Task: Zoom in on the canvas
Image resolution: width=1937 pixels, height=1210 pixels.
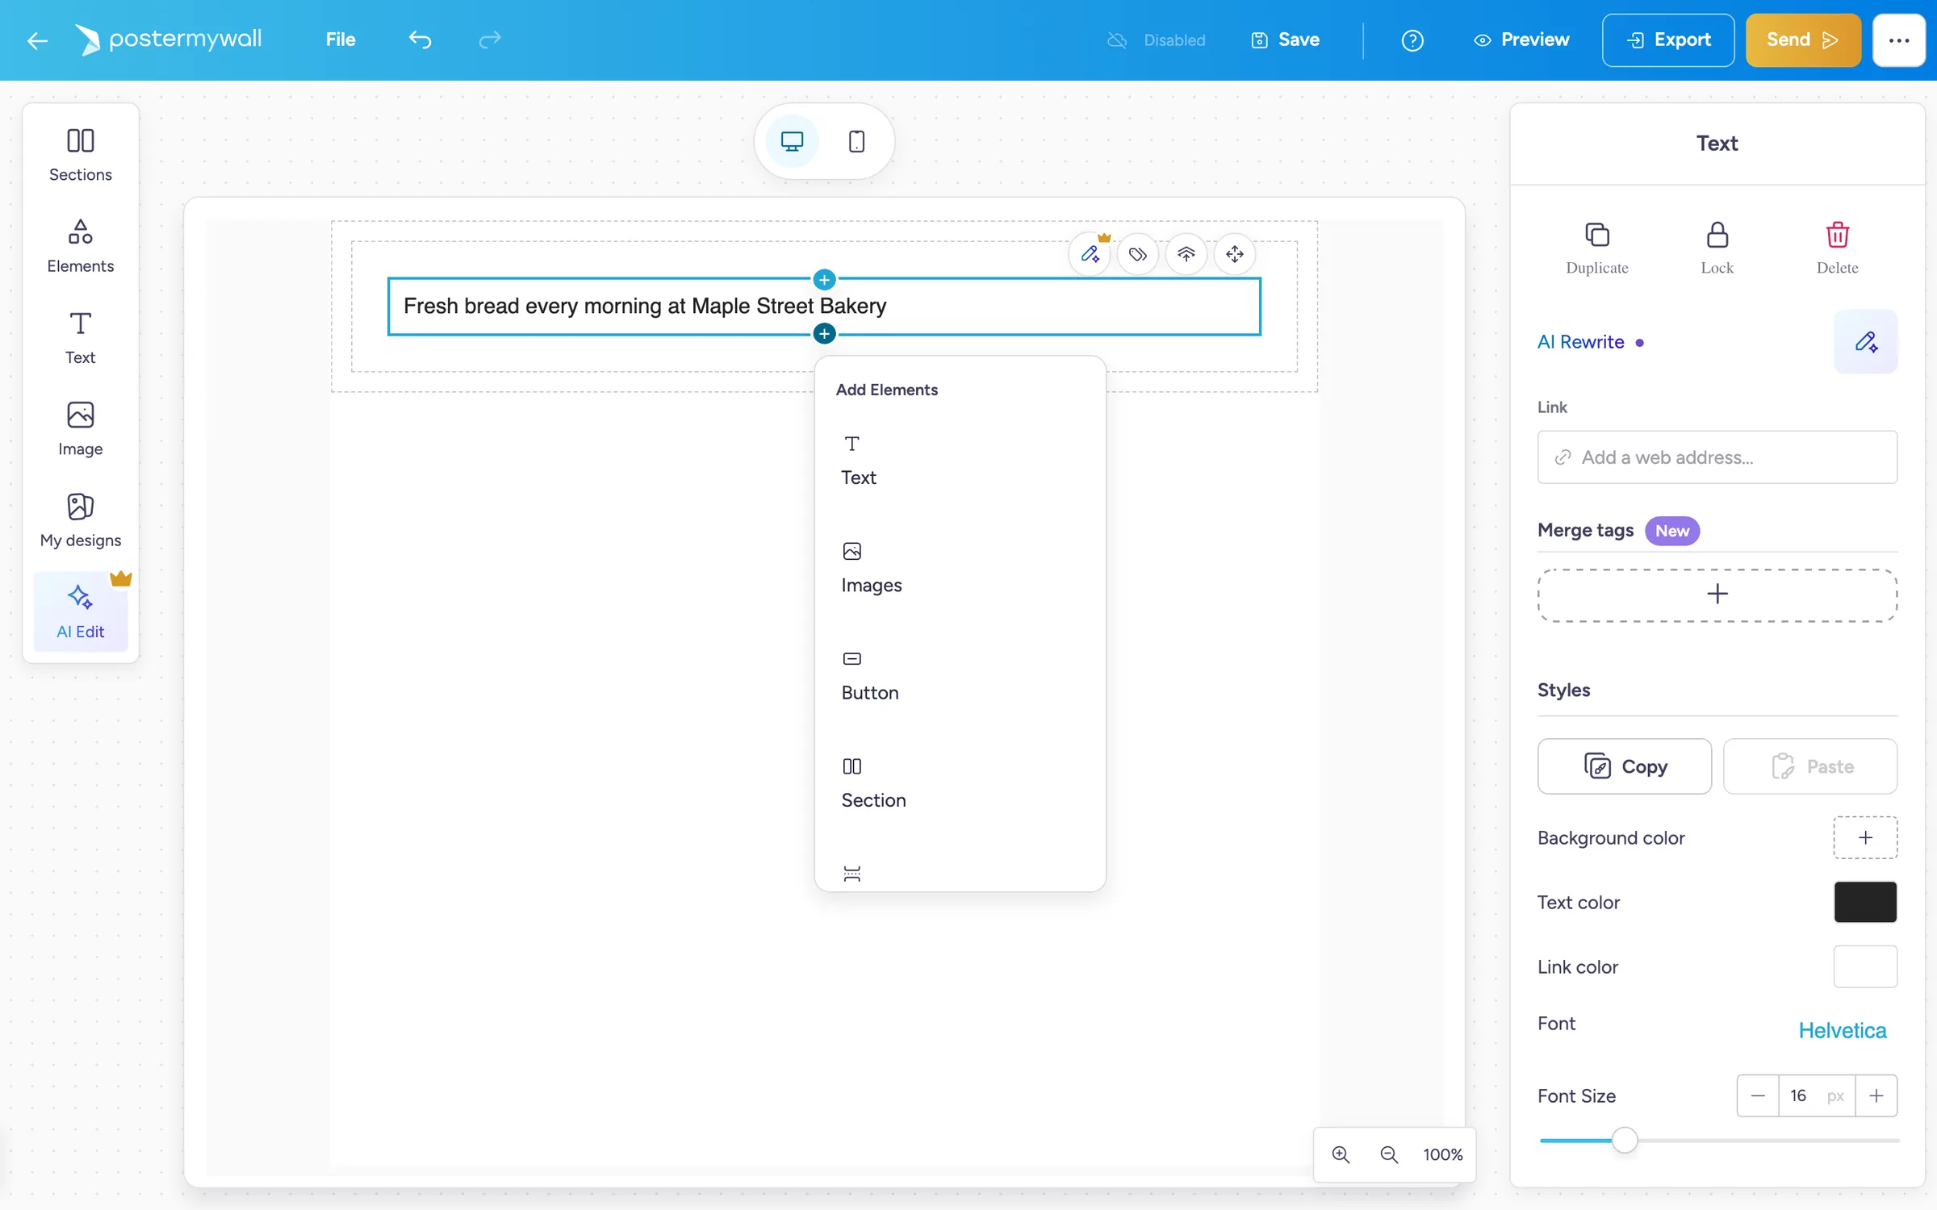Action: point(1341,1154)
